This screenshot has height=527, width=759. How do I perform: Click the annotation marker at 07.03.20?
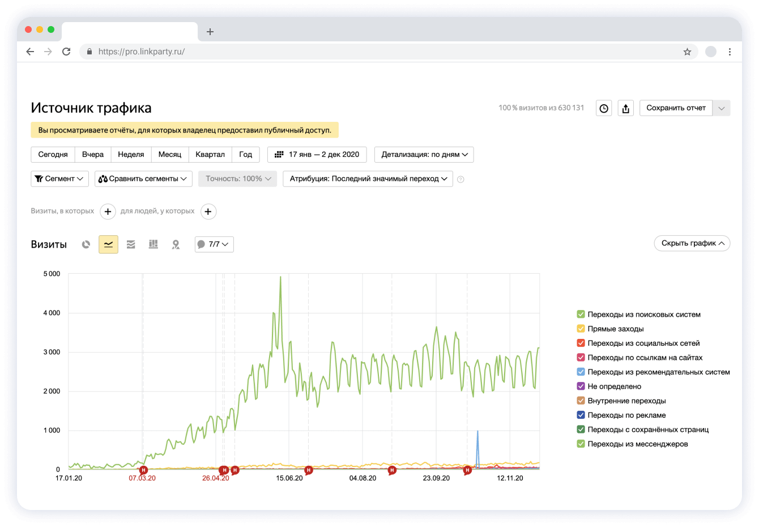(x=143, y=470)
